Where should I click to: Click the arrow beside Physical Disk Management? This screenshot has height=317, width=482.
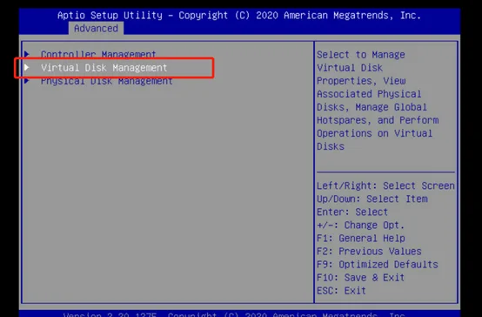(x=27, y=81)
